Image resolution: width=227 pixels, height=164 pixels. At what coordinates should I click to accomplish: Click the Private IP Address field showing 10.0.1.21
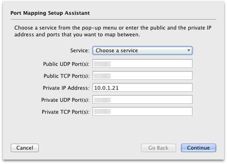(143, 87)
